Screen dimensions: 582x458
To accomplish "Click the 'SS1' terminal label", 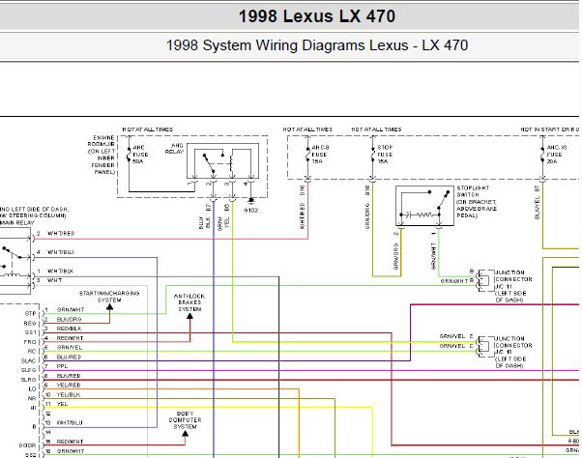I will tap(30, 332).
